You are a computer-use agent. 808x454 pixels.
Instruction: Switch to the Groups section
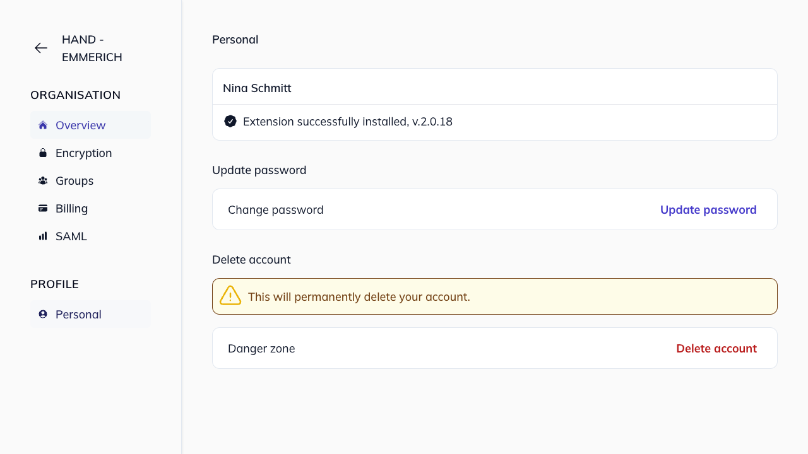pos(74,180)
